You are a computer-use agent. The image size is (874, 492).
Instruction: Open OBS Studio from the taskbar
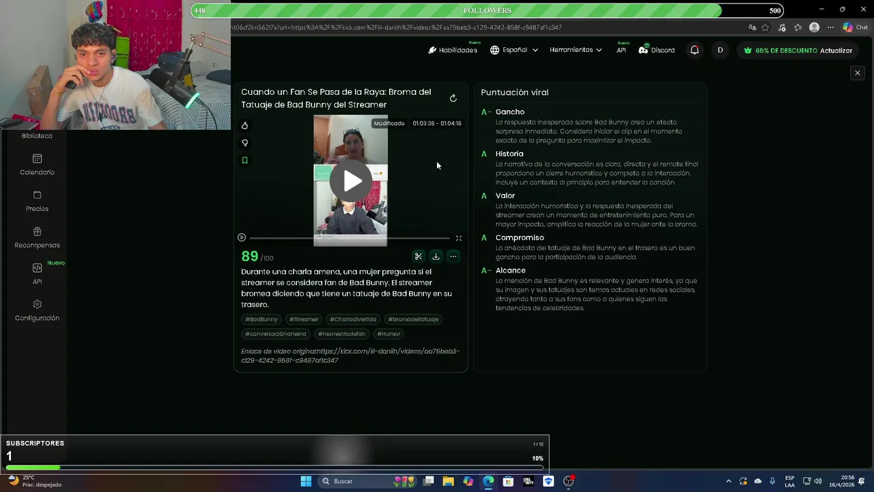point(568,481)
